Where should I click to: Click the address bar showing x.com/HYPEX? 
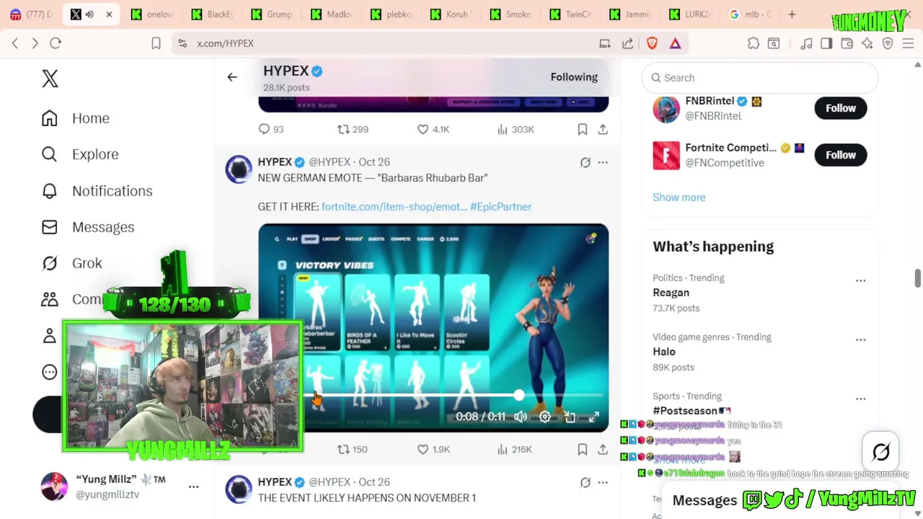tap(389, 43)
